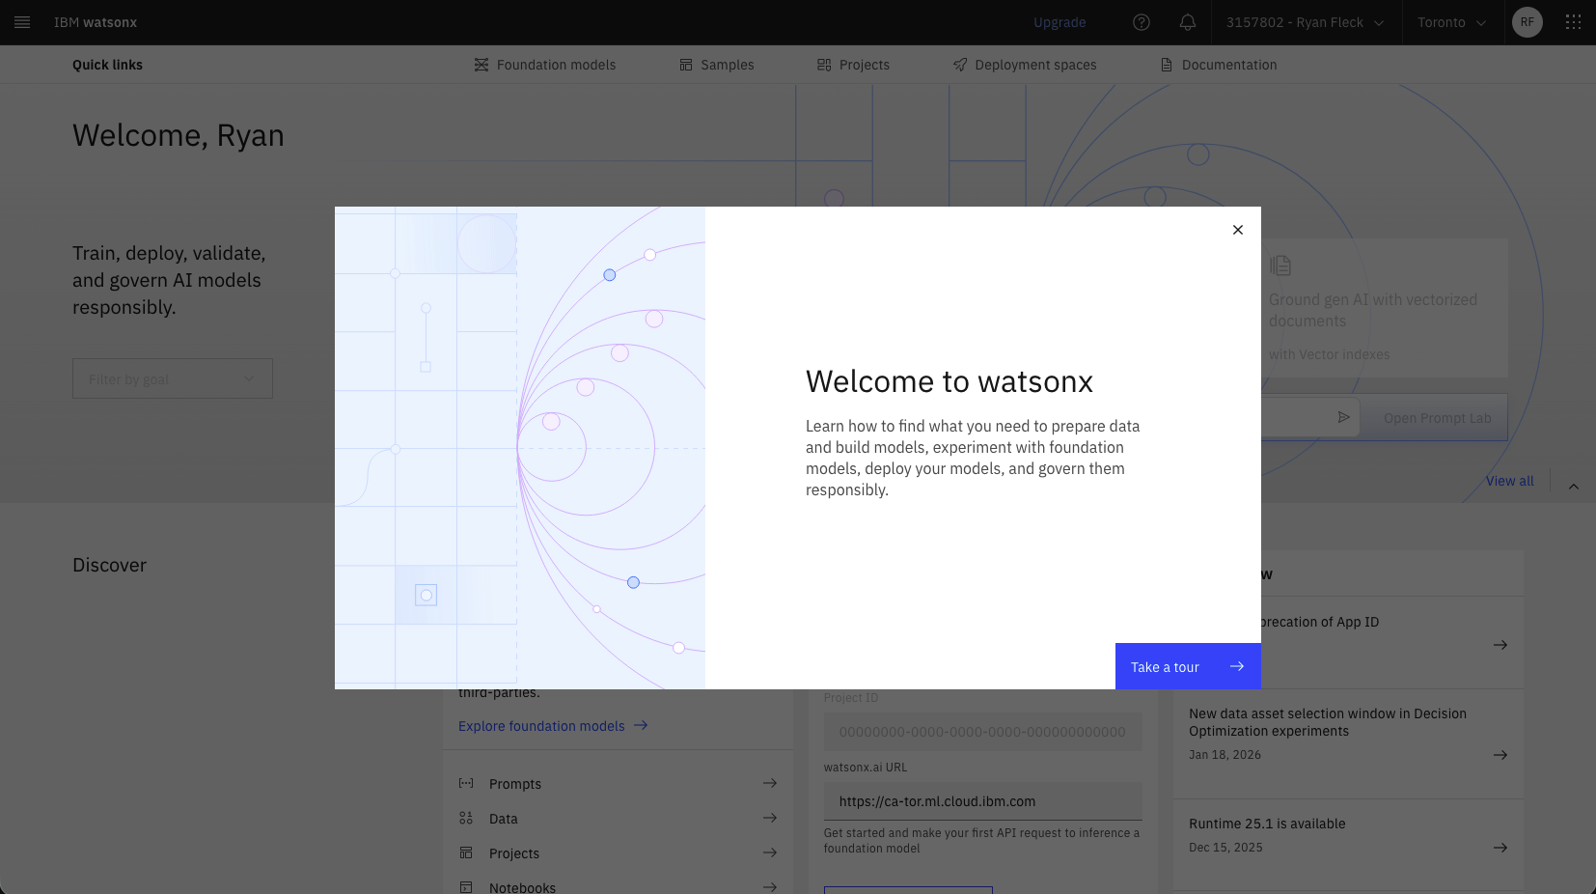This screenshot has width=1596, height=894.
Task: Open the Toronto region dropdown
Action: coord(1451,22)
